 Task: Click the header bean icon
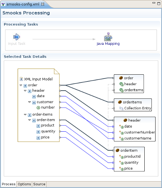(x=125, y=120)
